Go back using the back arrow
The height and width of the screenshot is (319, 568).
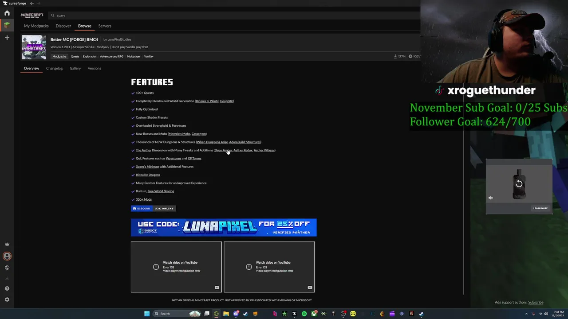(32, 3)
